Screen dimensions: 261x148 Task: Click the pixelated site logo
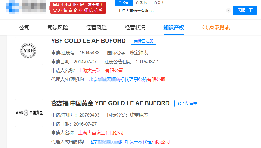pos(26,7)
